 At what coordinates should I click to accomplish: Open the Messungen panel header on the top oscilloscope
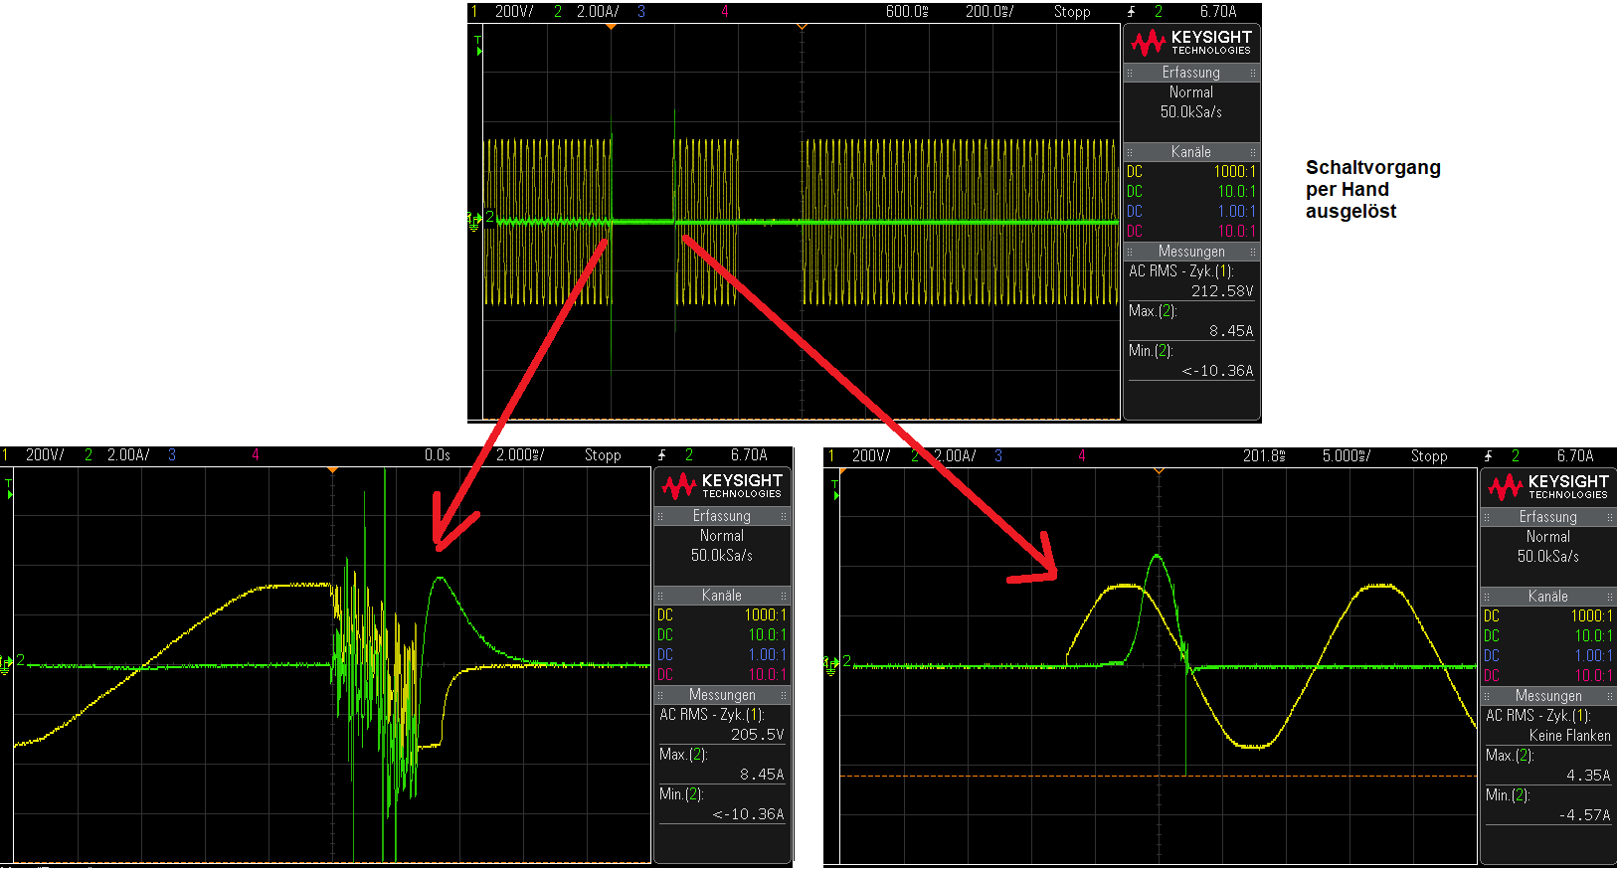point(1191,252)
